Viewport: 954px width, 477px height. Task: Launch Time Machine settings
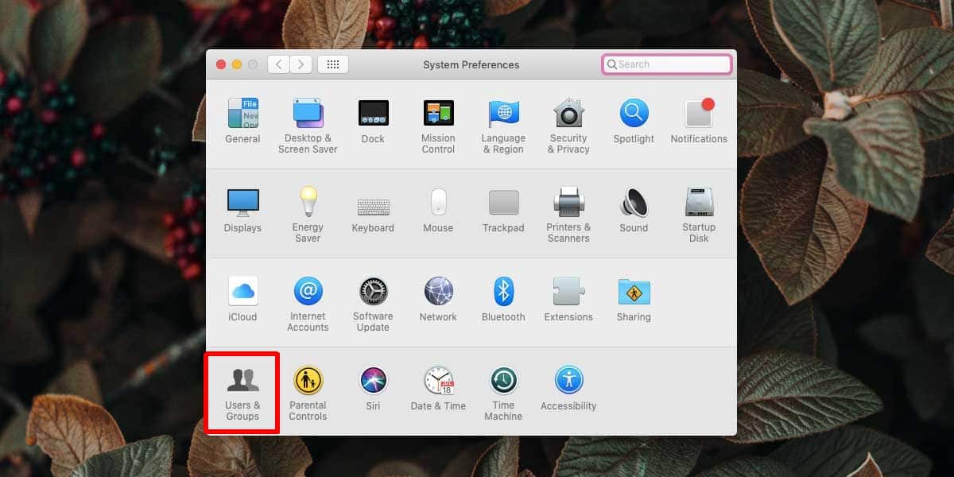click(x=503, y=382)
